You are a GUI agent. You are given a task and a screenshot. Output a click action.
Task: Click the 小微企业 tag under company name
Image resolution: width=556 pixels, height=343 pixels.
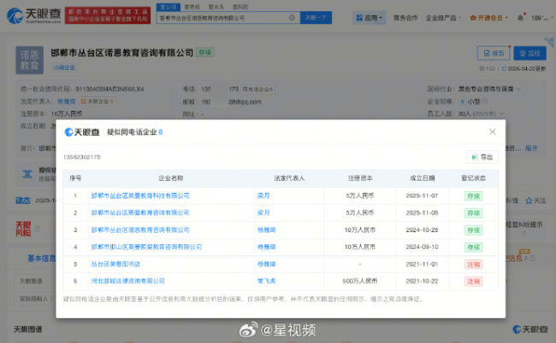coord(64,67)
